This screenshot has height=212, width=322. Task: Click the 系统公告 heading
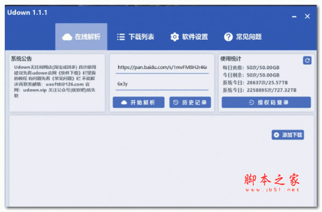pyautogui.click(x=21, y=59)
